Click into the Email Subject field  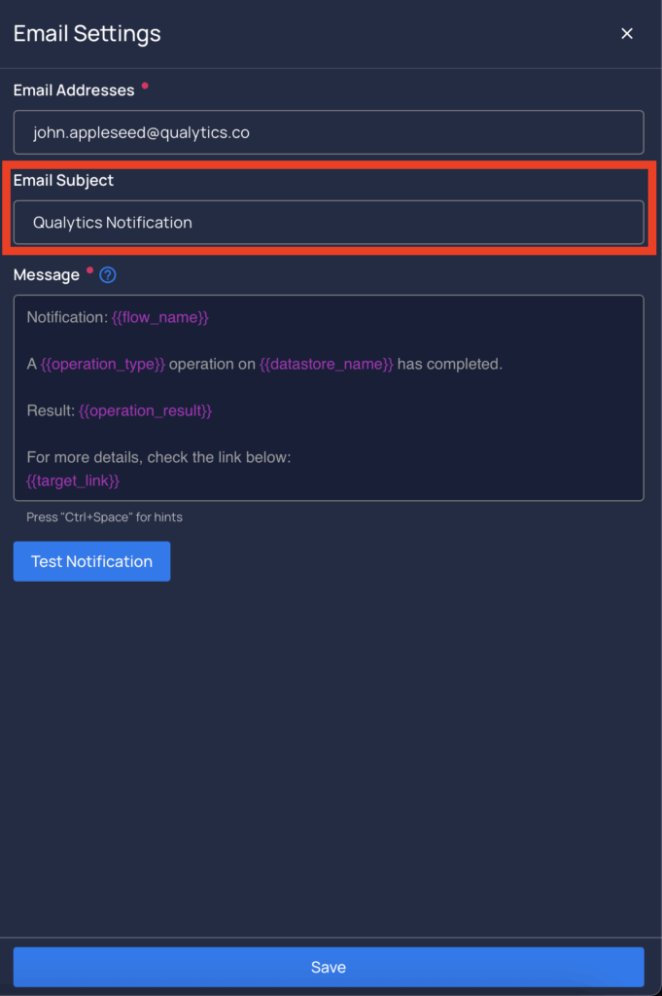(x=329, y=223)
